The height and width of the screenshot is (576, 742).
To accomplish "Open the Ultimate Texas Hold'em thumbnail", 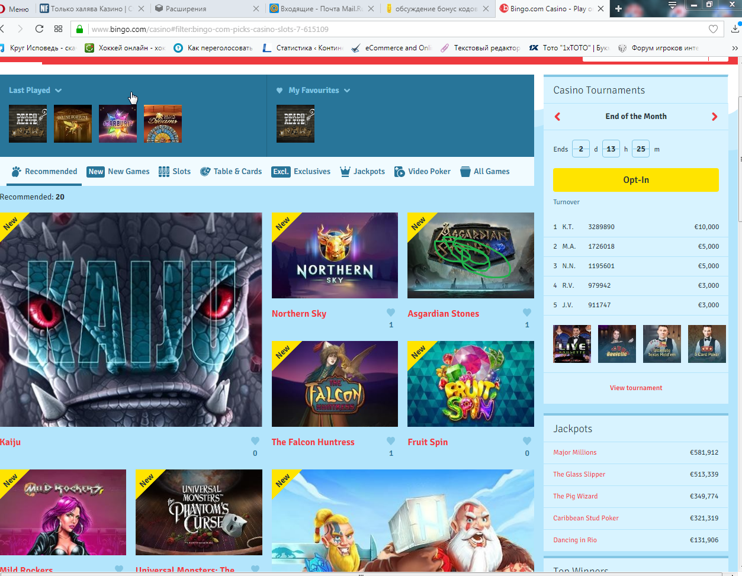I will (x=662, y=343).
